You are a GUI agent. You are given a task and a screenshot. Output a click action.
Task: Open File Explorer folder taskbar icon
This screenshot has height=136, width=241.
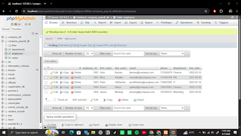[x=93, y=132]
